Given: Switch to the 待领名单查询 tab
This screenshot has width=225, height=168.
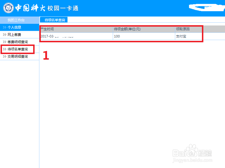Looking at the screenshot, I should point(54,20).
